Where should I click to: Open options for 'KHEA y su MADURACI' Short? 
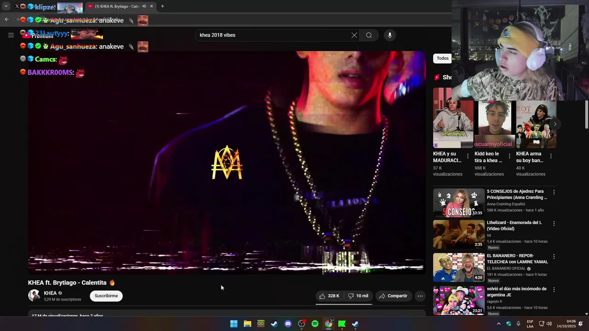point(468,156)
